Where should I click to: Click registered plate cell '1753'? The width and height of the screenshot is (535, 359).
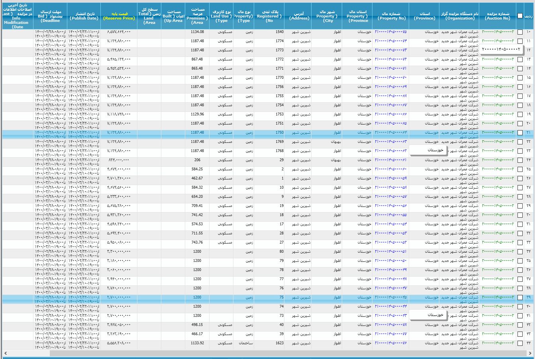point(280,114)
